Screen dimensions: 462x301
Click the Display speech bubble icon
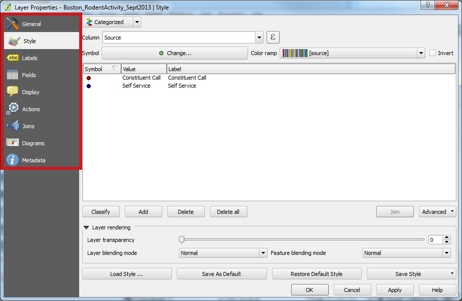(13, 92)
